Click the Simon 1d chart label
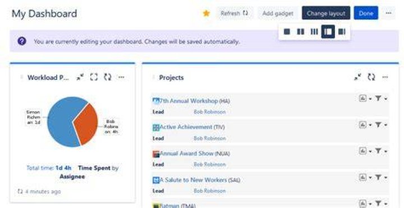The width and height of the screenshot is (404, 208). point(34,117)
